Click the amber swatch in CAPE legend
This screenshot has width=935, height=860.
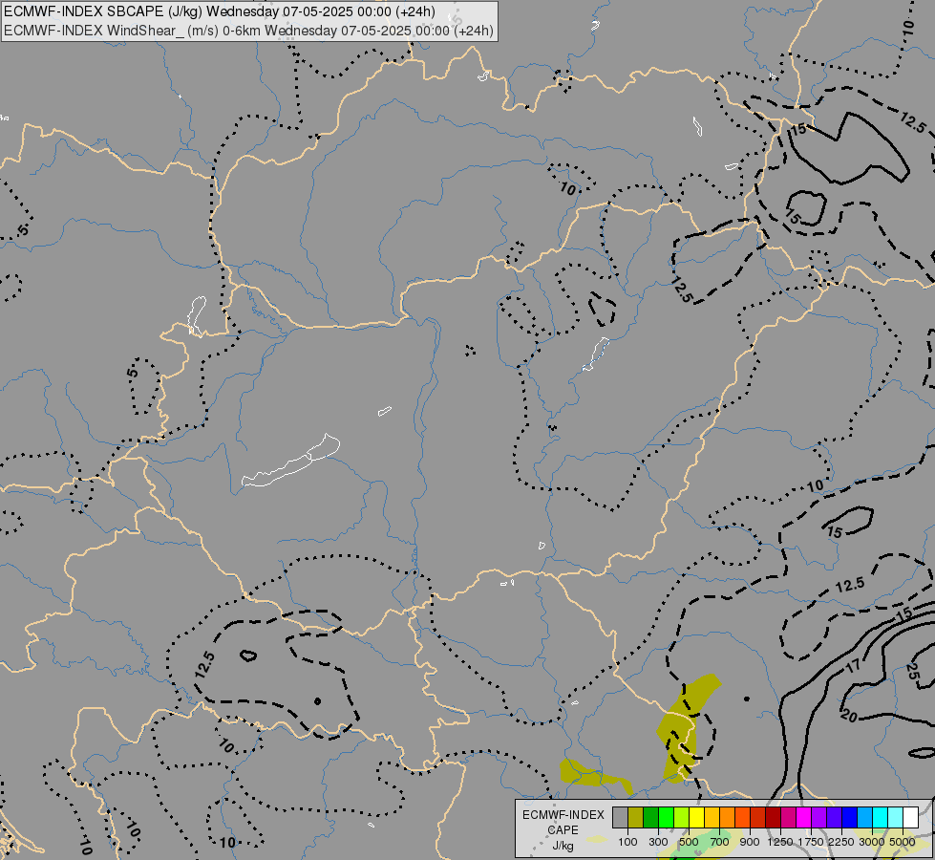[712, 817]
